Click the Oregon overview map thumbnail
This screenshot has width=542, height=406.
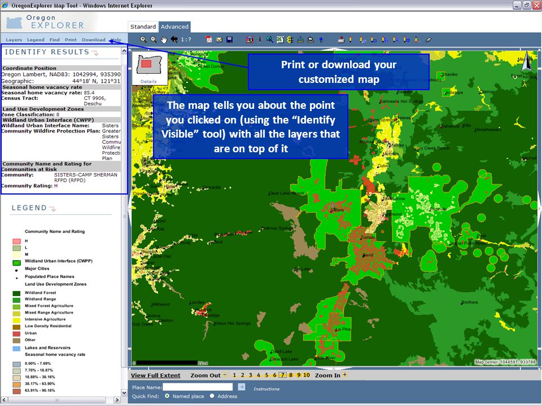(150, 65)
